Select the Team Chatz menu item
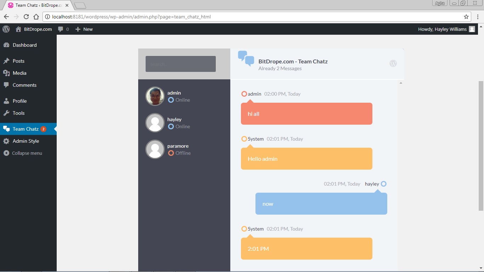Screen dimensions: 484x272 (x=28, y=129)
